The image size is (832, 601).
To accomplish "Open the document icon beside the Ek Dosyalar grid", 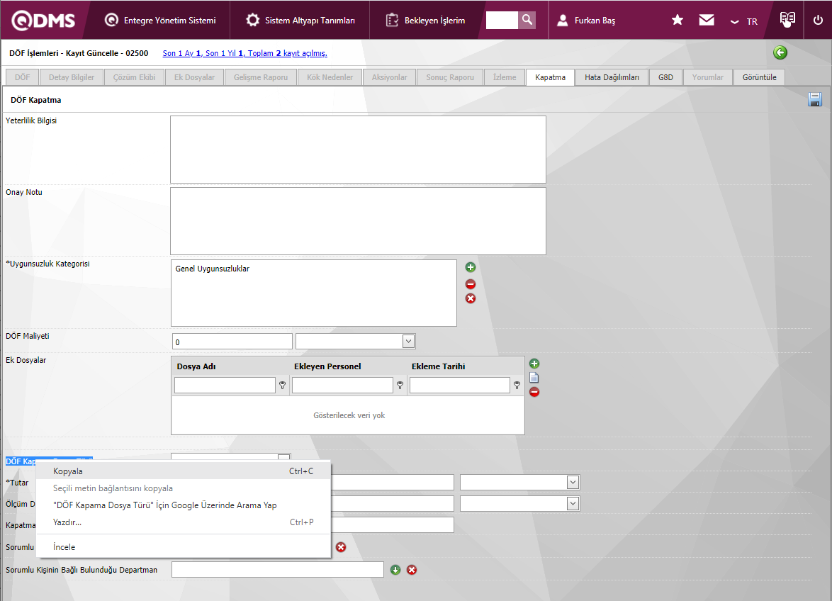I will click(534, 378).
